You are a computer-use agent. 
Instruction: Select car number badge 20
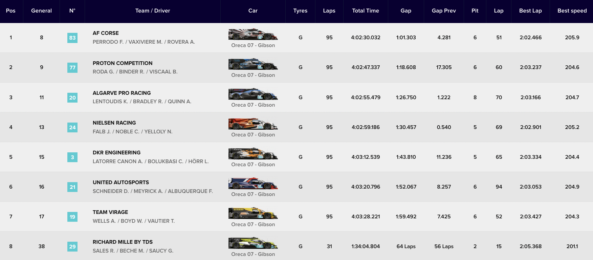click(x=72, y=97)
